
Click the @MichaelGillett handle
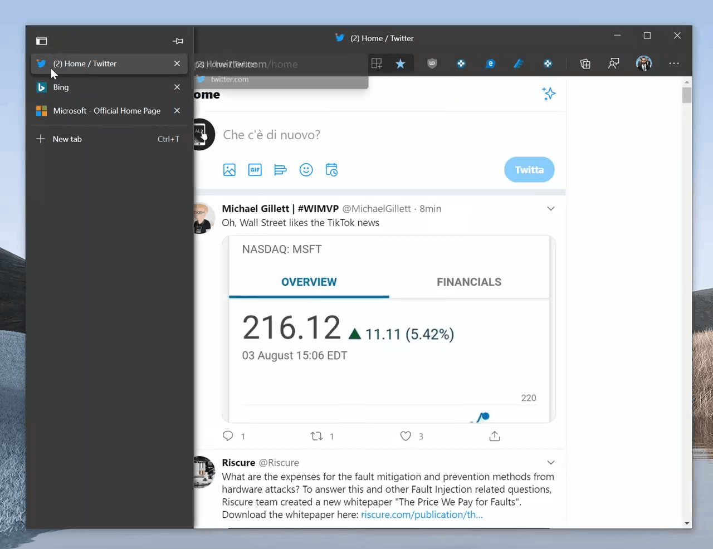pyautogui.click(x=377, y=209)
